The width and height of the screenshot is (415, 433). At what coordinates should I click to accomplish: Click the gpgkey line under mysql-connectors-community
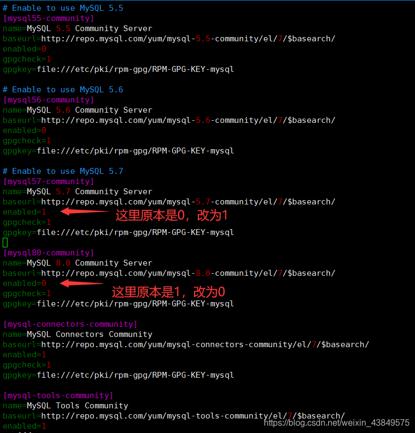[118, 375]
